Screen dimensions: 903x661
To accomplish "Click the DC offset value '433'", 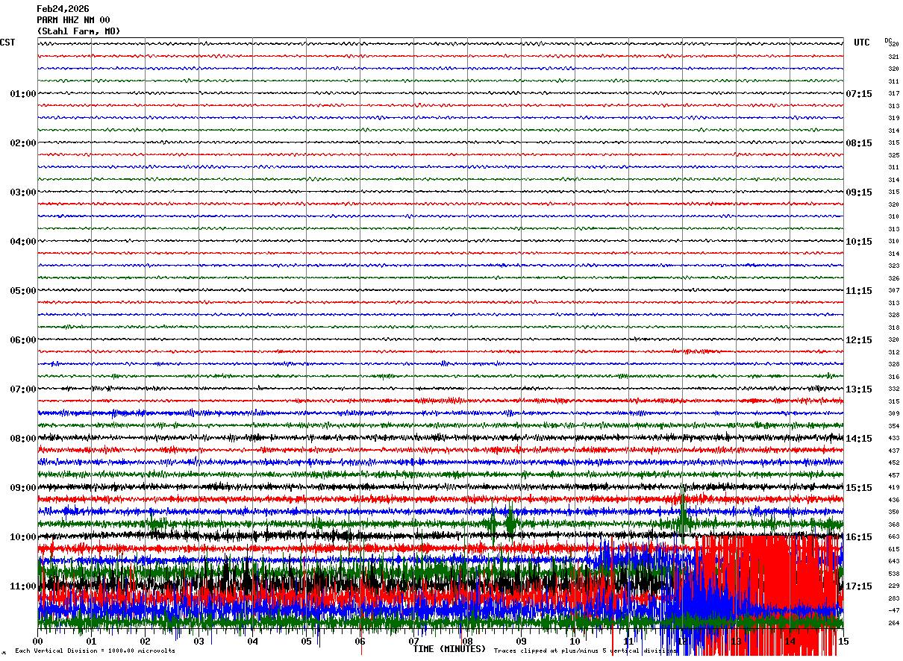I will [893, 439].
